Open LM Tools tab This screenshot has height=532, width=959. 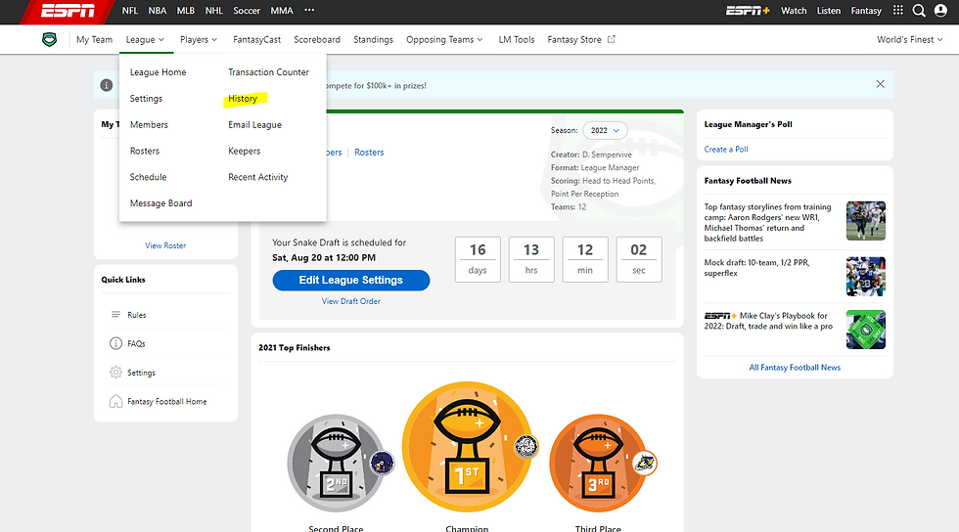pyautogui.click(x=517, y=40)
